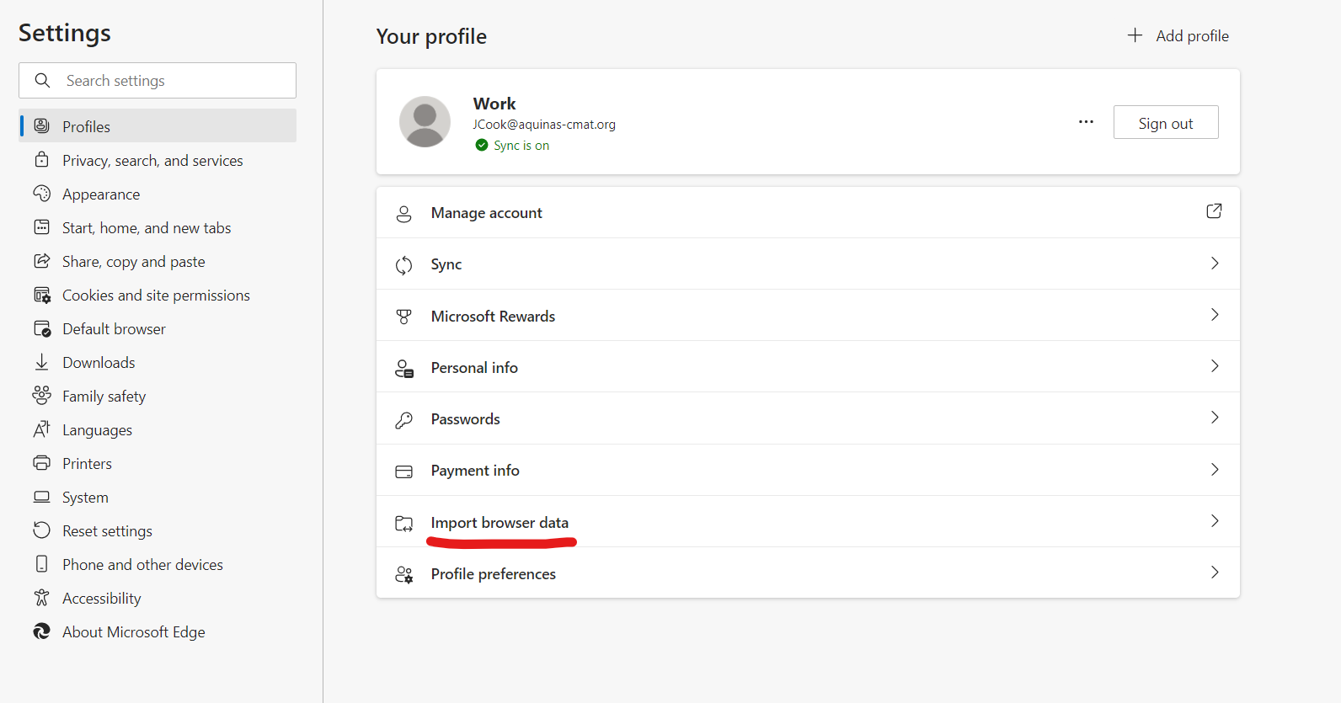Click the Reset settings icon
The height and width of the screenshot is (703, 1341).
pos(41,530)
